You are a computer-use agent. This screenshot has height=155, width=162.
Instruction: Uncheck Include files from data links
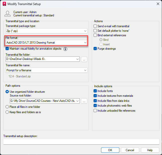tap(111, 101)
